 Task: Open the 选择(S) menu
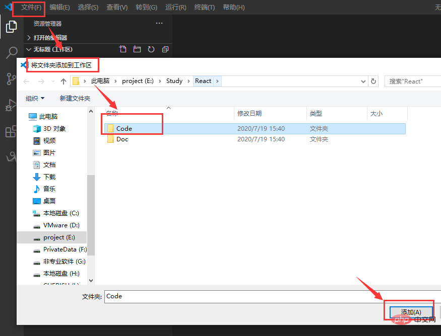click(x=88, y=8)
